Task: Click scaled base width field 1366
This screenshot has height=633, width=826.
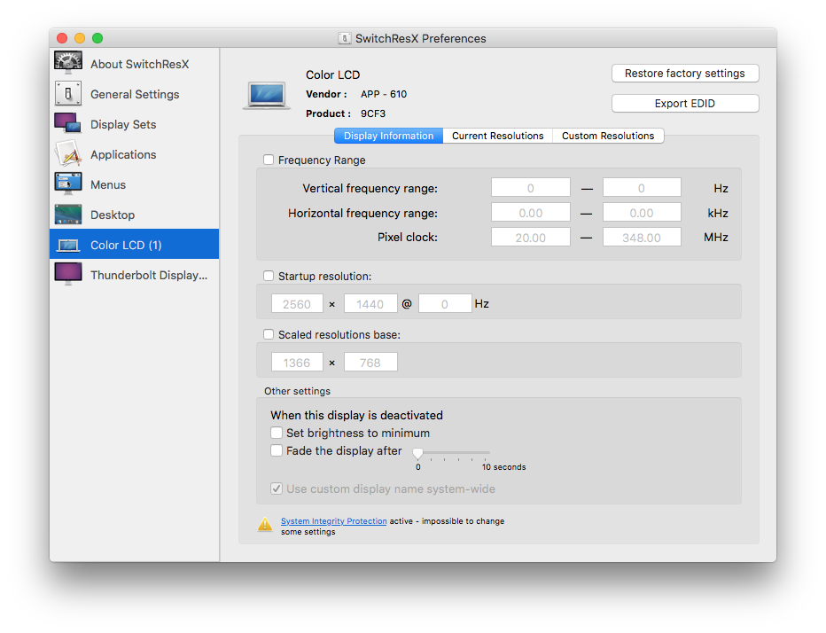Action: tap(297, 362)
